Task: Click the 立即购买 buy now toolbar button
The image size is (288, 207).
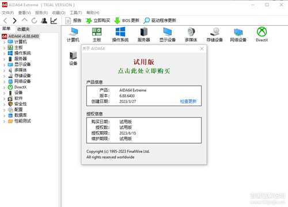Action: [x=98, y=21]
